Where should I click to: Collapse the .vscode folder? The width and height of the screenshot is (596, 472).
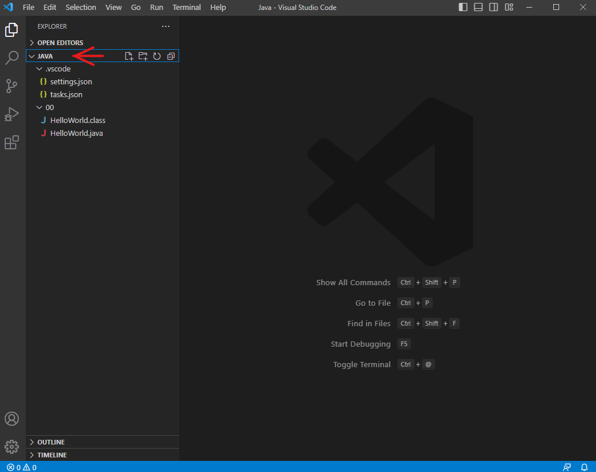57,69
